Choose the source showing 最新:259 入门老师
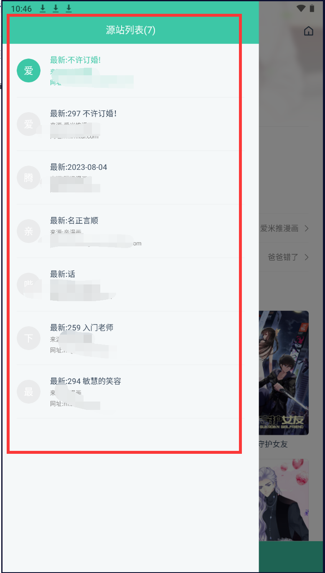325x573 pixels. (128, 338)
